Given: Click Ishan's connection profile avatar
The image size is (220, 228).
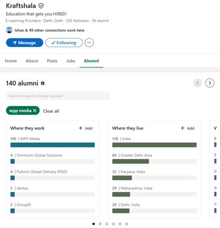Looking at the screenshot, I should (9, 30).
